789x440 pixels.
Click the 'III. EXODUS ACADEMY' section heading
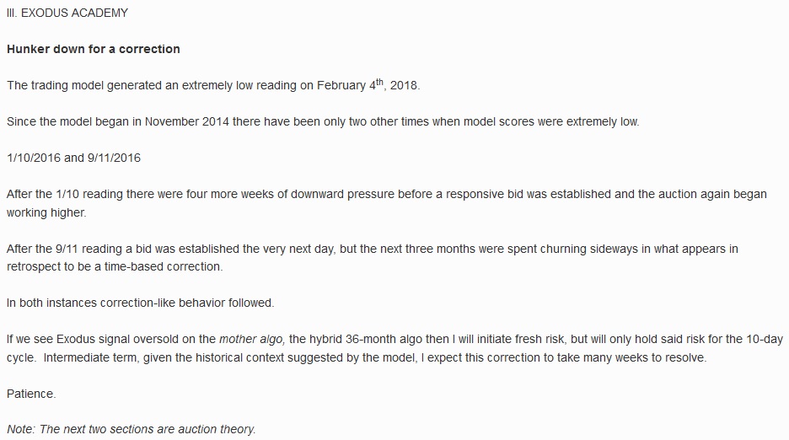click(x=67, y=13)
